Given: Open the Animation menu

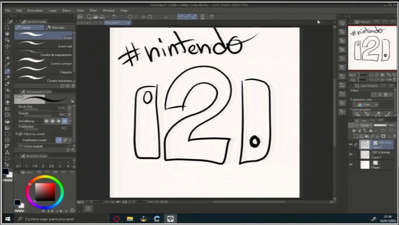Looking at the screenshot, I should (35, 10).
